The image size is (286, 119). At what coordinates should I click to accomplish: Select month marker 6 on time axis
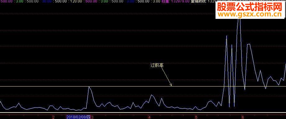[x=243, y=117]
